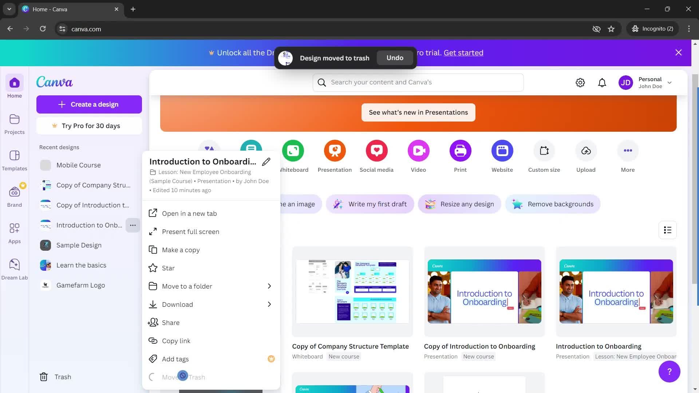Click the Upload icon
699x393 pixels.
(586, 150)
